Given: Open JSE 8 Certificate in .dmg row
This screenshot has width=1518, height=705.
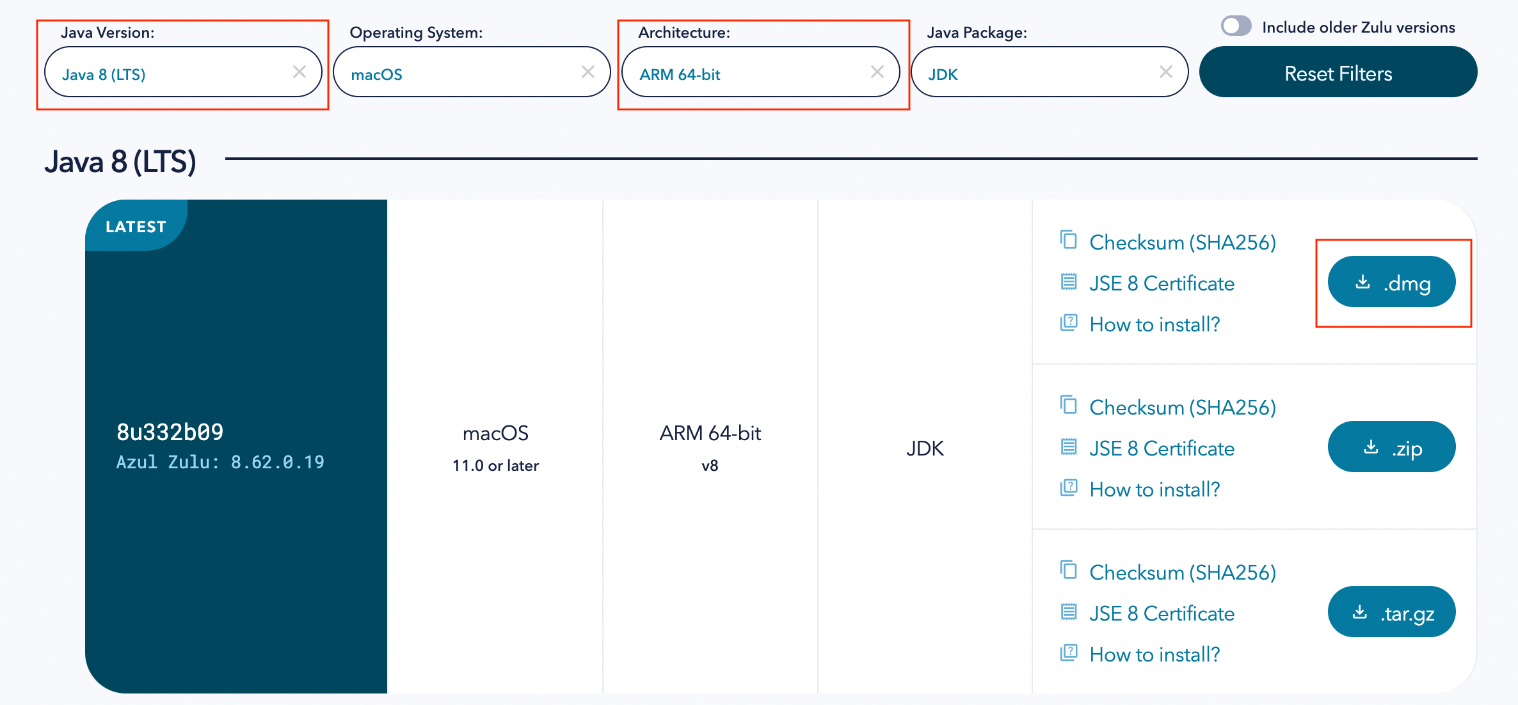Looking at the screenshot, I should [x=1162, y=283].
